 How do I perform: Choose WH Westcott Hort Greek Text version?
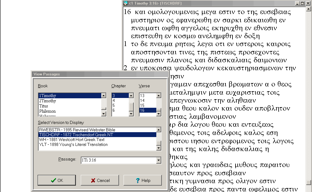pos(72,139)
